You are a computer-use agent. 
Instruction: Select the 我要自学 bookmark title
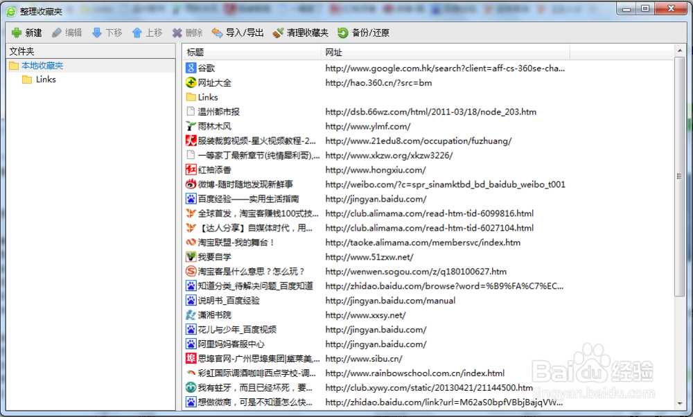[x=215, y=257]
